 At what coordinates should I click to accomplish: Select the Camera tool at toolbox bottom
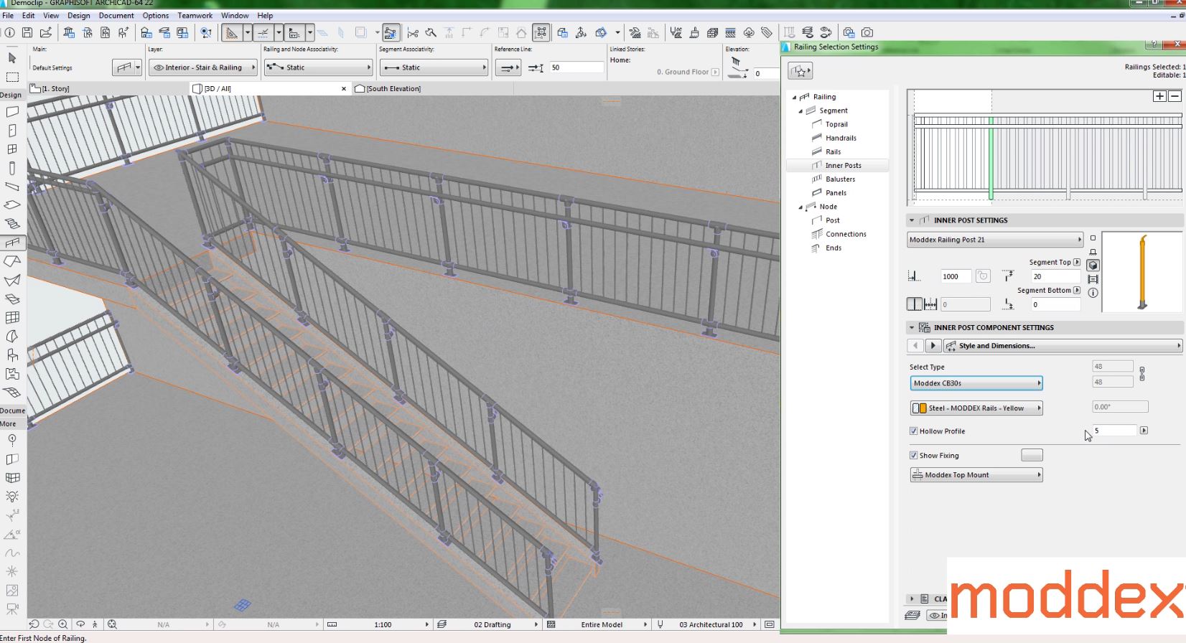coord(12,609)
